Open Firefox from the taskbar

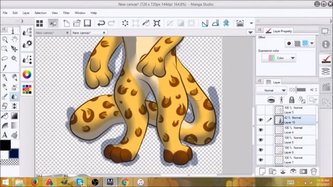tap(34, 182)
